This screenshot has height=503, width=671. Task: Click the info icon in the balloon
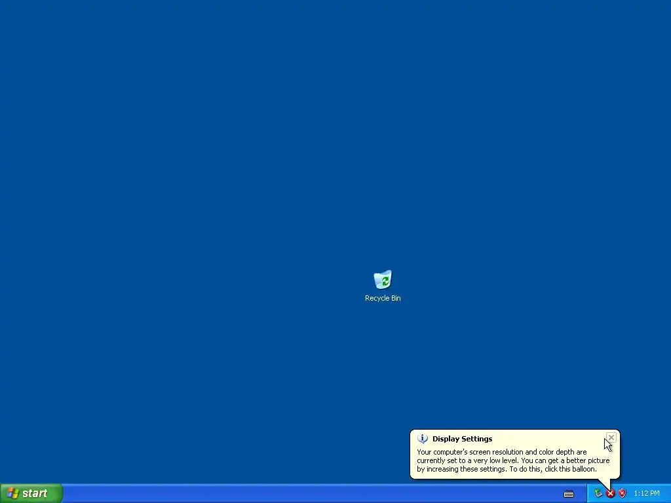coord(423,439)
